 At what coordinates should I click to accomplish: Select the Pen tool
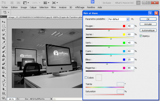(x=3, y=81)
